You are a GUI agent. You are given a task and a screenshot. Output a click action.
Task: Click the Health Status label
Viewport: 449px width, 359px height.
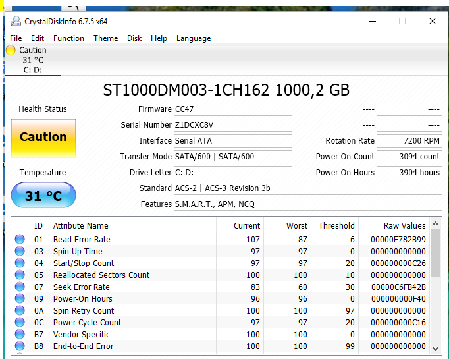[x=43, y=109]
